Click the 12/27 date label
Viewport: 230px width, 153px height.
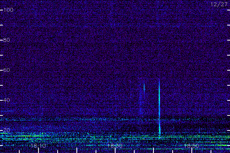pos(219,4)
